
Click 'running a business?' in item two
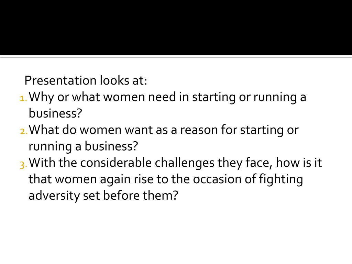(x=83, y=146)
